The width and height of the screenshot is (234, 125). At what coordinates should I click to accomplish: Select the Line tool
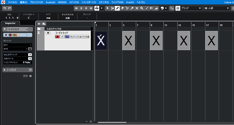147,8
